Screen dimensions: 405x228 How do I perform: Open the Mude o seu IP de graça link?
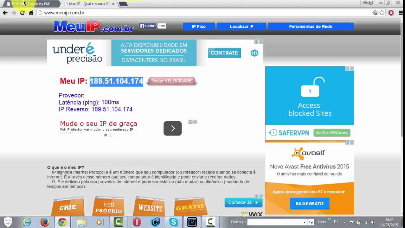coord(99,123)
